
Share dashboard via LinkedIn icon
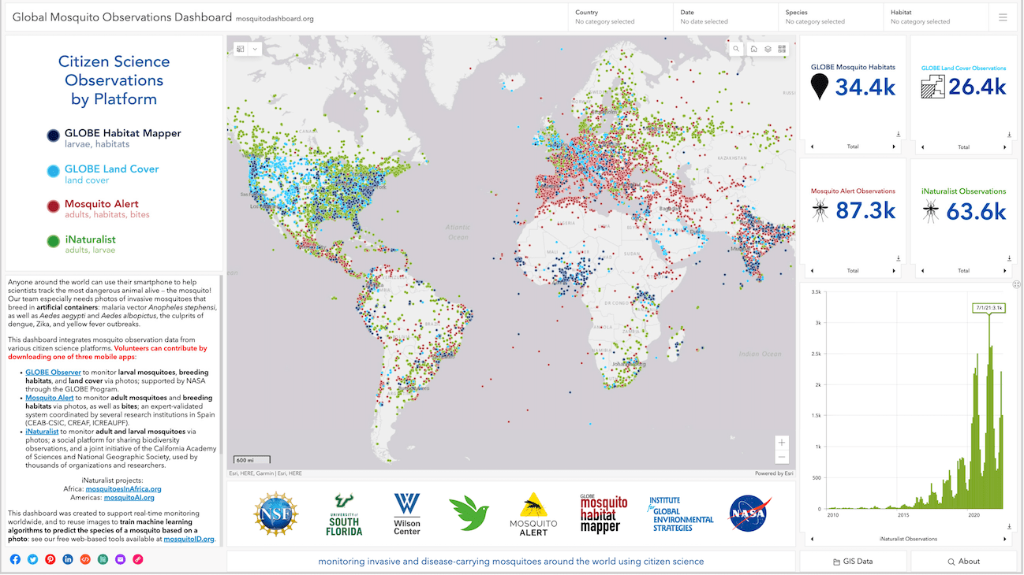point(68,559)
